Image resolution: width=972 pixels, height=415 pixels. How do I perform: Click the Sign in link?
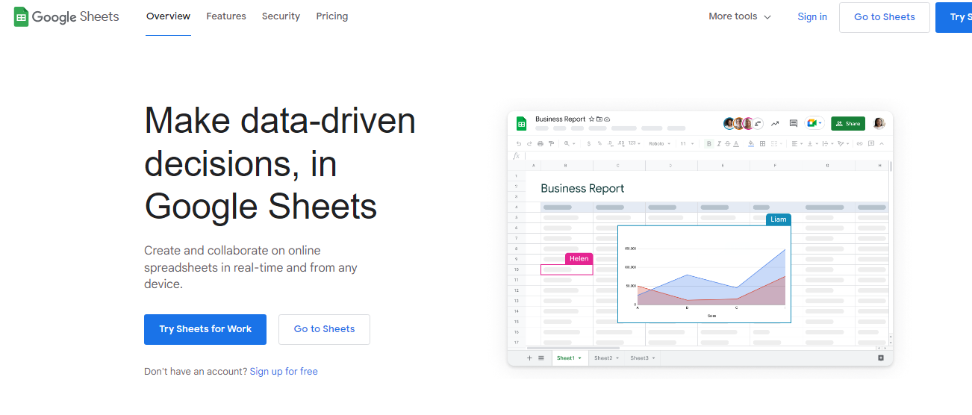click(812, 16)
